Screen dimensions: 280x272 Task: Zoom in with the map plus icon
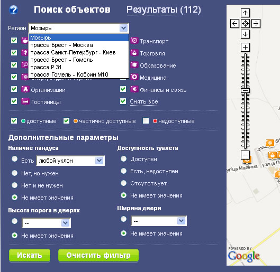coord(245,48)
